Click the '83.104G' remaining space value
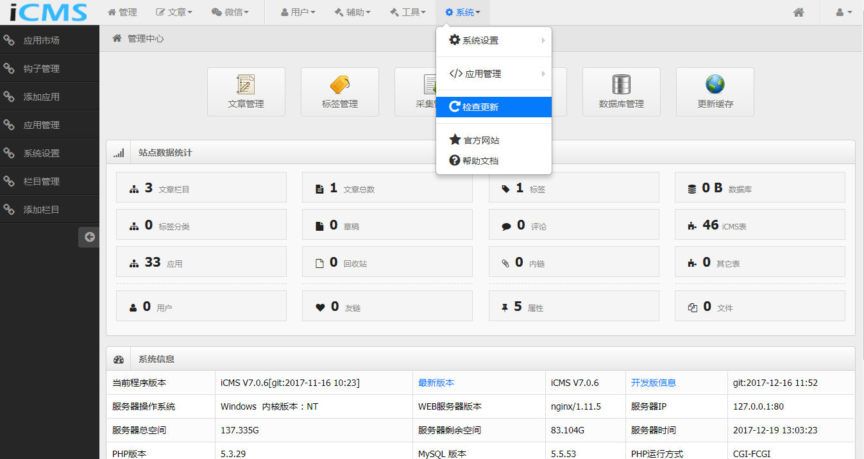The height and width of the screenshot is (459, 864). pos(568,430)
